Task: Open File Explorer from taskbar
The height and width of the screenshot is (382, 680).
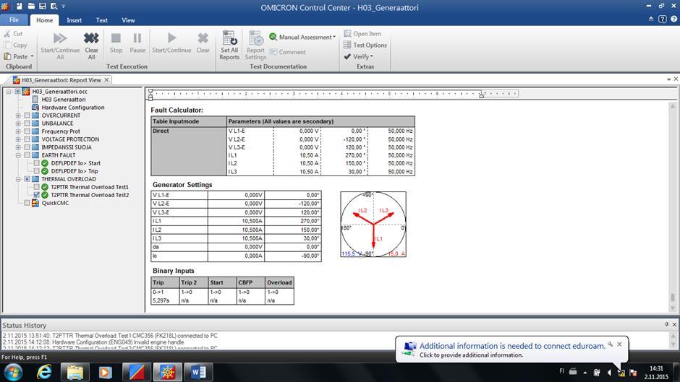Action: pos(75,372)
